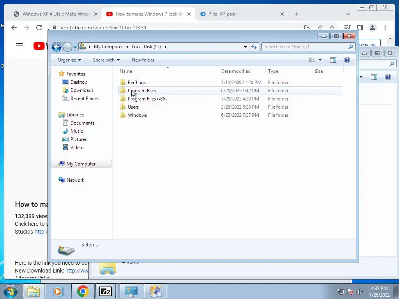Open Downloads in Favorites
Image resolution: width=399 pixels, height=299 pixels.
tap(82, 90)
